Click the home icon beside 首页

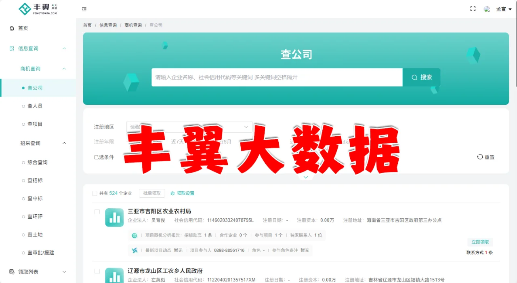(11, 28)
